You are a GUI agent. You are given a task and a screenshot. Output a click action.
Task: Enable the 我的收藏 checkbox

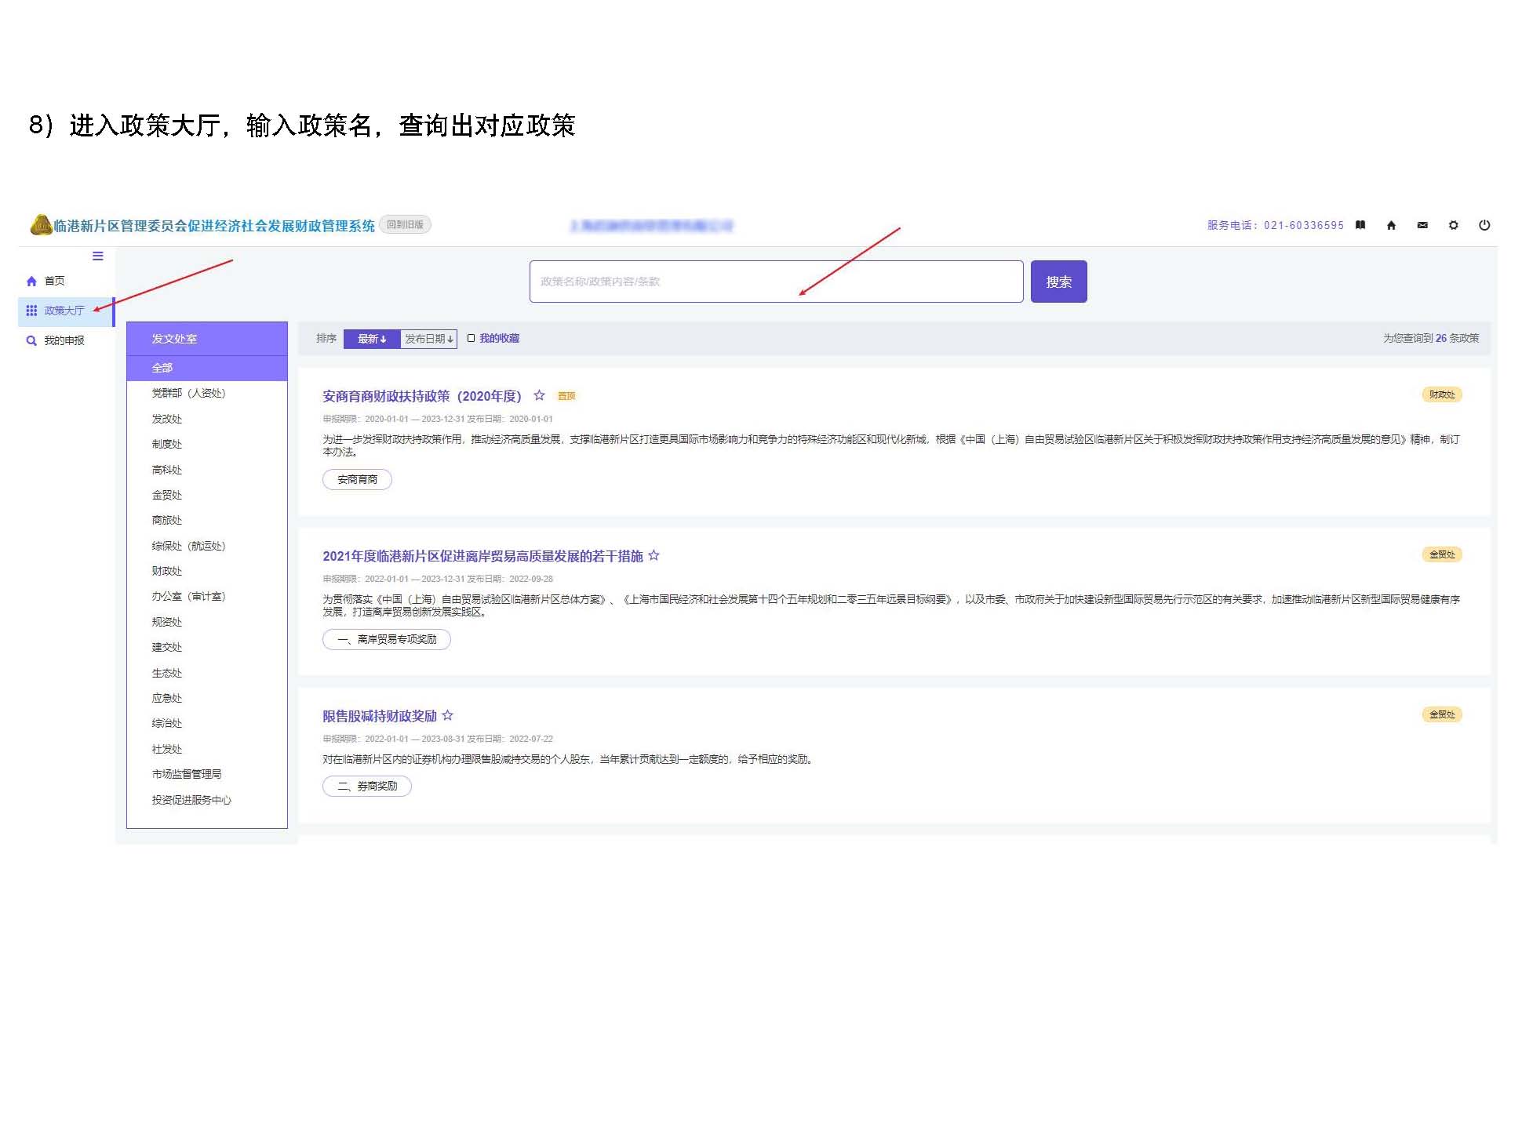pos(472,338)
